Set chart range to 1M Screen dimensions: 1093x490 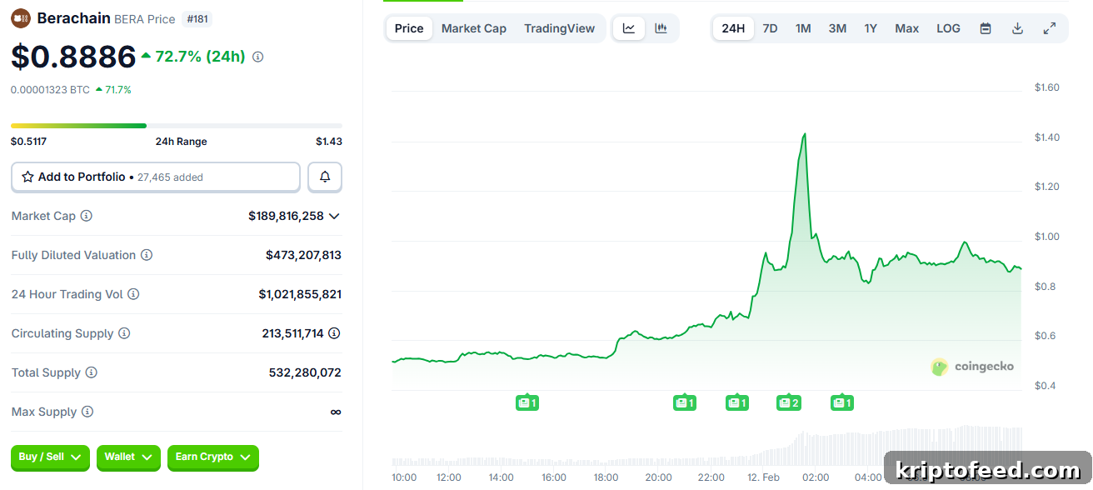[x=803, y=28]
